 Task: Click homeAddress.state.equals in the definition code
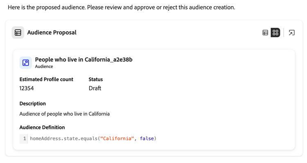click(63, 139)
